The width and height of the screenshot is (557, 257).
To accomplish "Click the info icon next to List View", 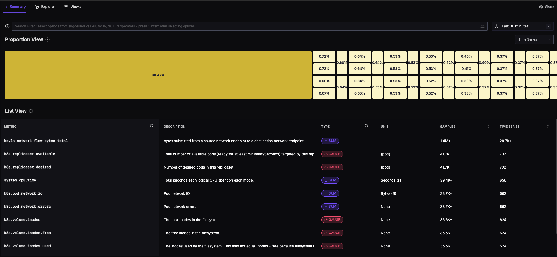I will (31, 111).
